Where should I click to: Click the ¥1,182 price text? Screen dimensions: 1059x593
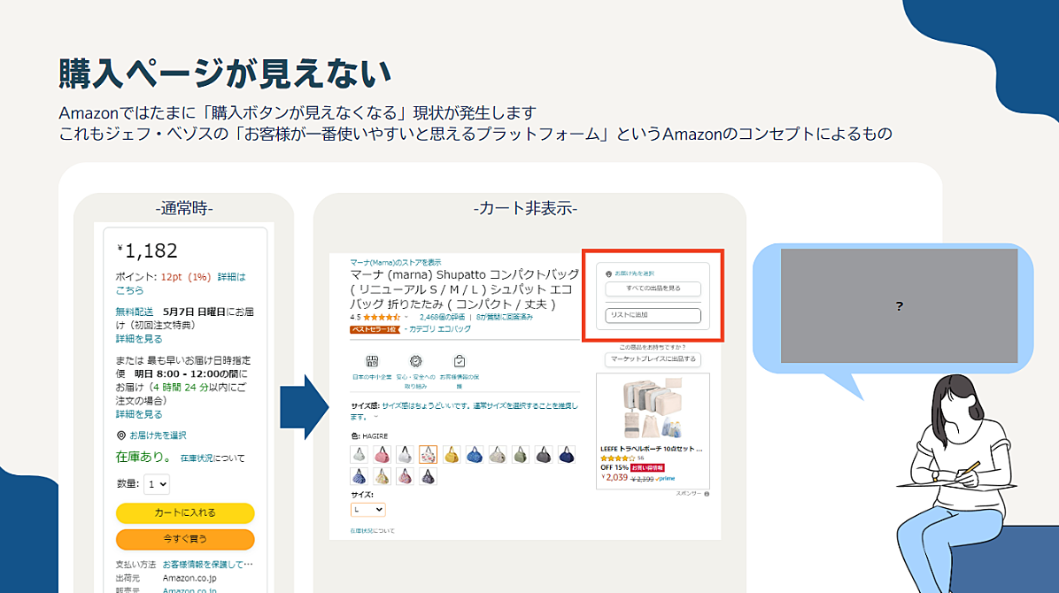[147, 250]
